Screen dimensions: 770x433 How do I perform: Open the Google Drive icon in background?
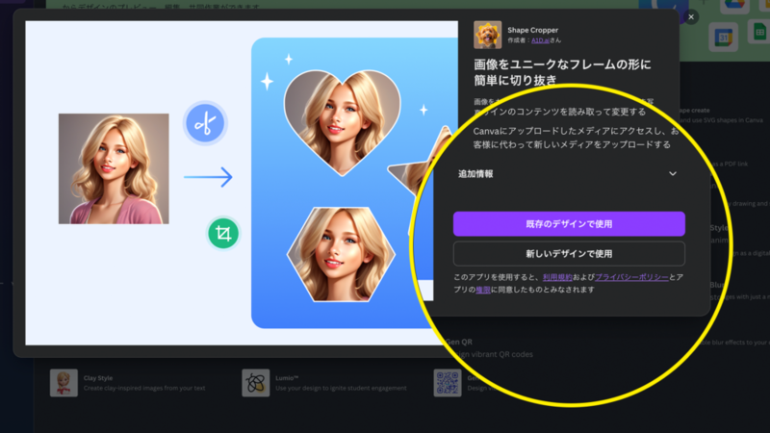[734, 5]
